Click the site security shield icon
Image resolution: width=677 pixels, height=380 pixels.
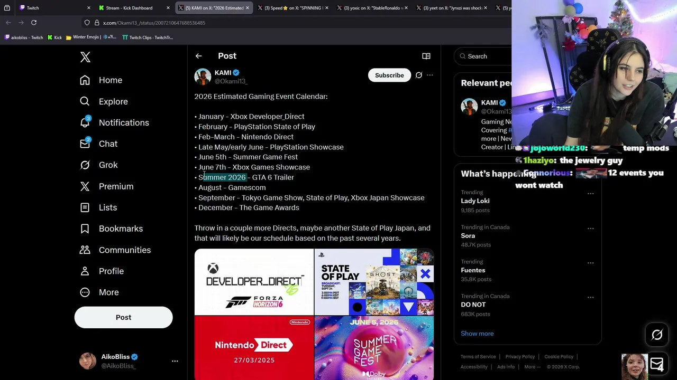(87, 23)
